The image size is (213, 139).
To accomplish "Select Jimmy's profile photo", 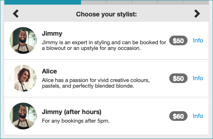I will (23, 40).
